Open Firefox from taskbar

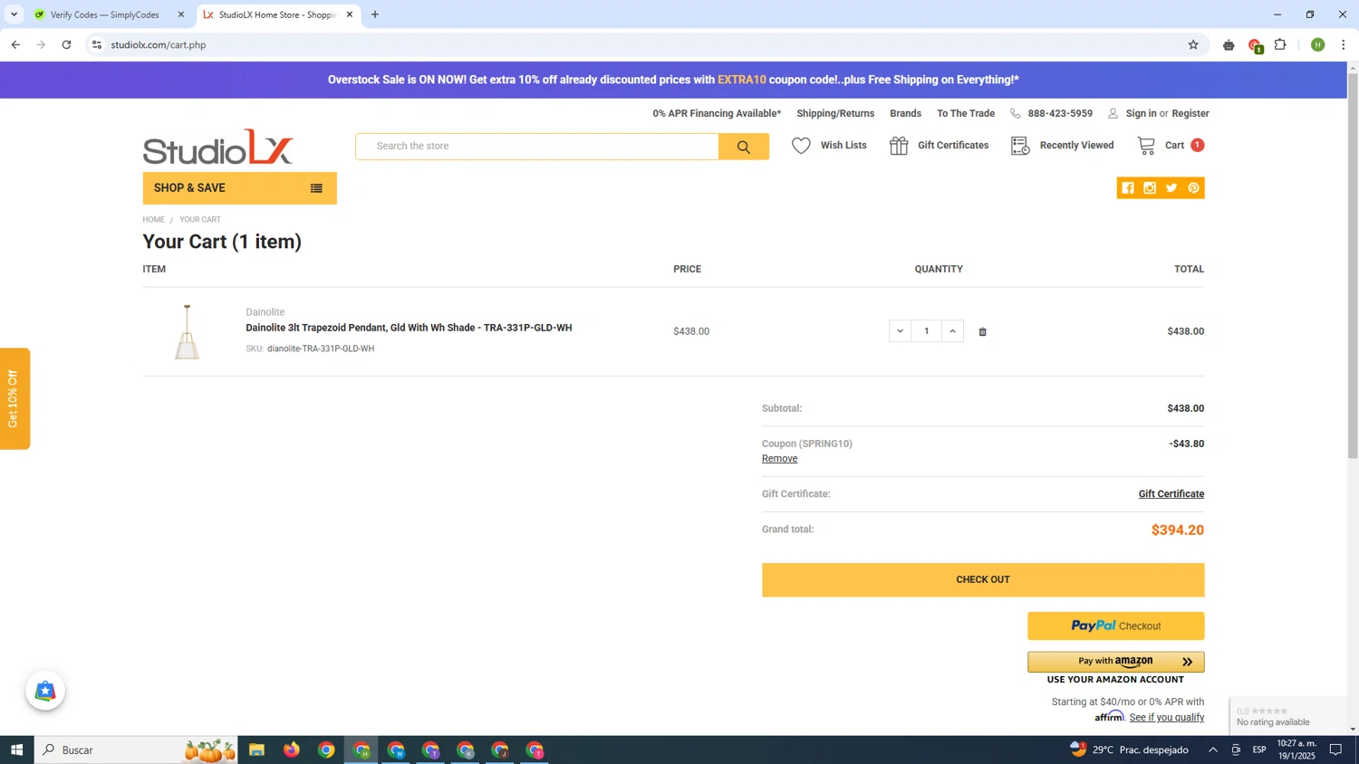pos(291,750)
